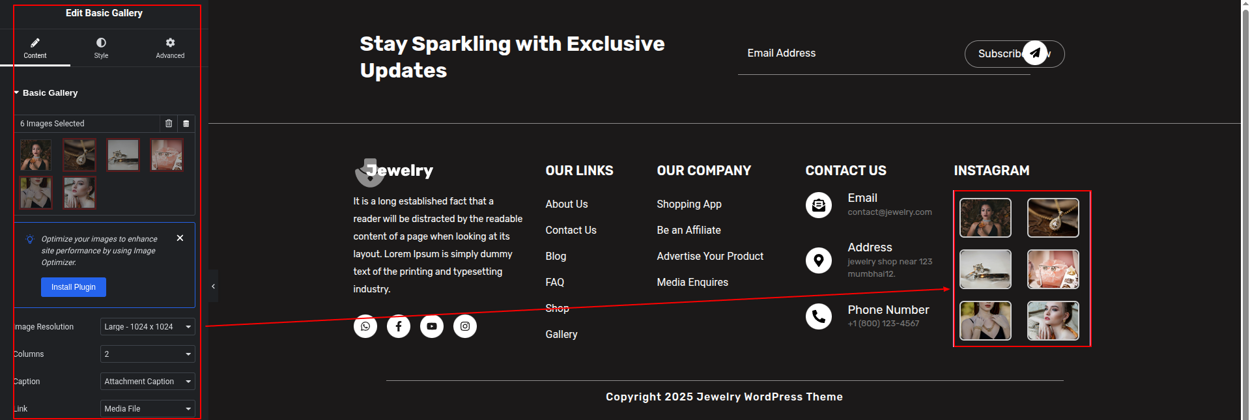Viewport: 1250px width, 420px height.
Task: Click the phone icon in Contact Us
Action: tap(819, 316)
